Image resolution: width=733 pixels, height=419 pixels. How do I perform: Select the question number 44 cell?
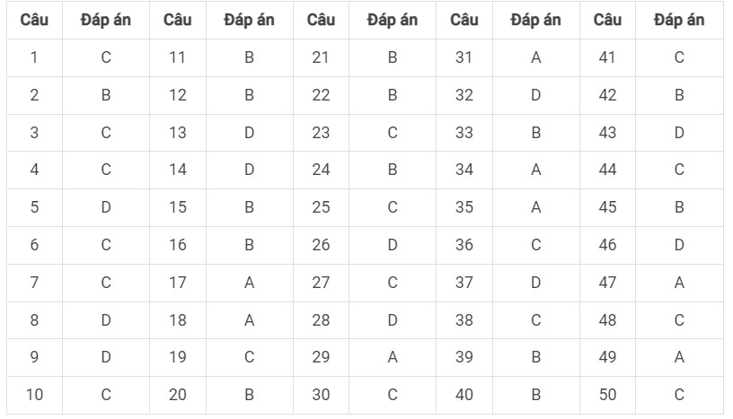(x=607, y=170)
